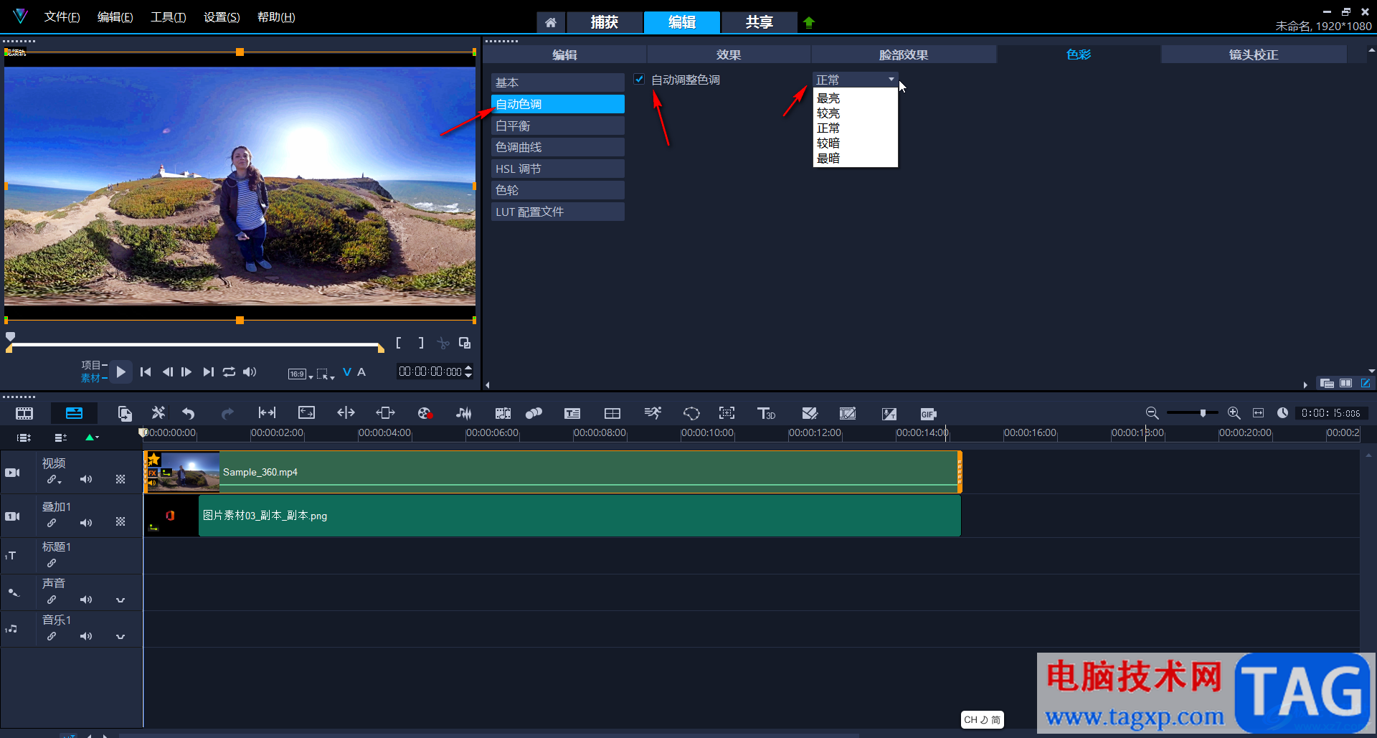Switch to timeline view
1377x738 pixels.
coord(74,413)
